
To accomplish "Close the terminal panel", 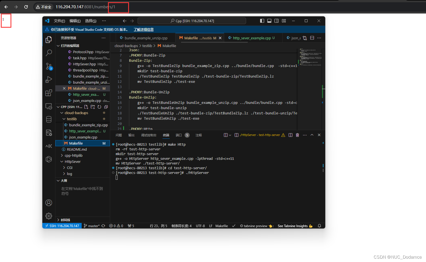I will pyautogui.click(x=319, y=135).
